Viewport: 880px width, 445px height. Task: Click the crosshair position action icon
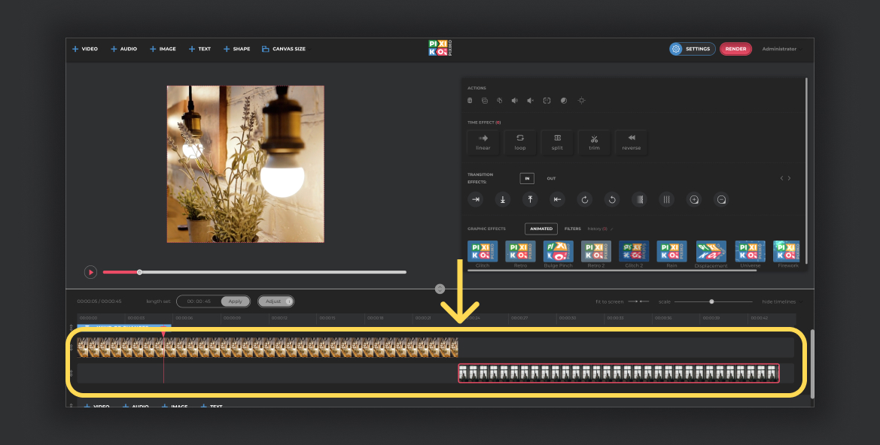(581, 101)
